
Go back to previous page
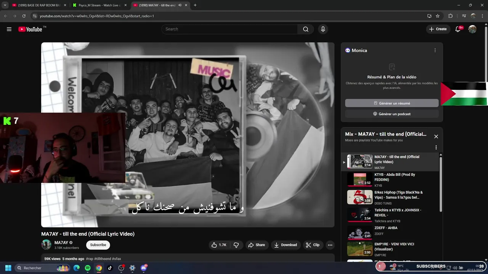(5, 16)
